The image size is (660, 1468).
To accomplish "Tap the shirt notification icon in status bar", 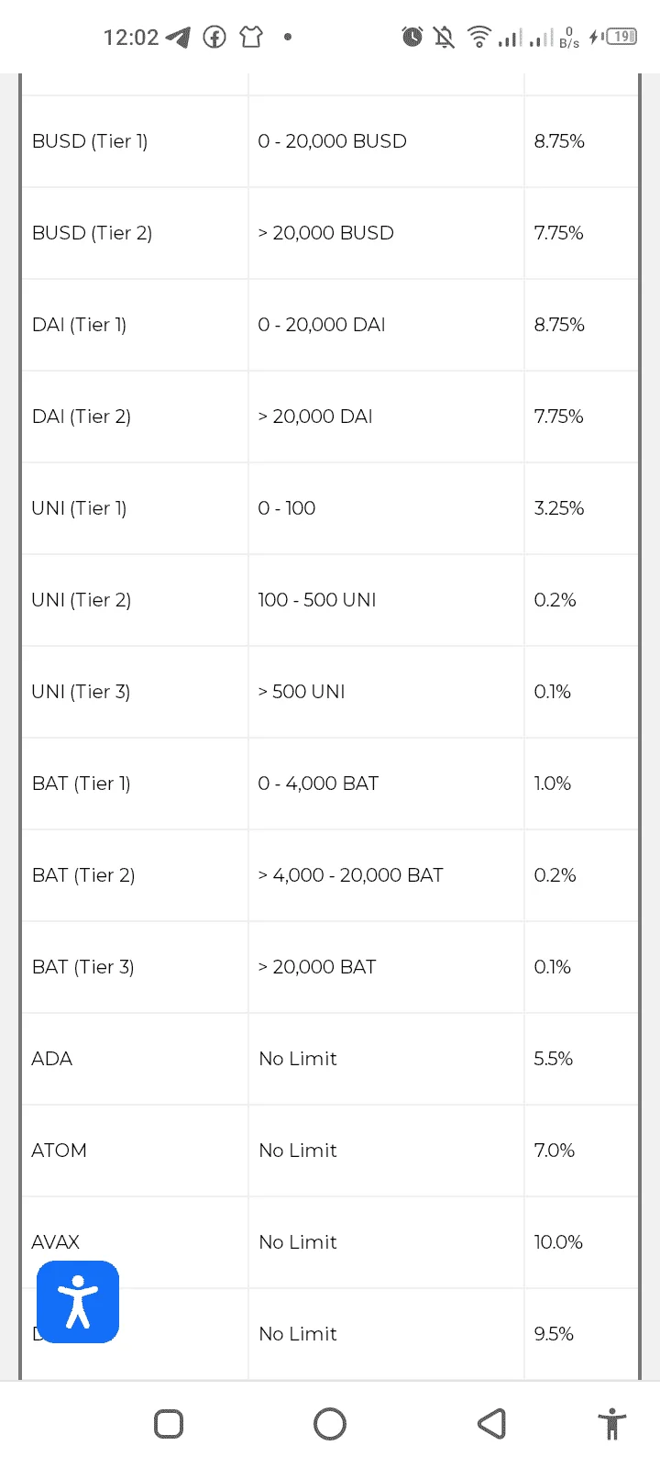I will tap(251, 37).
